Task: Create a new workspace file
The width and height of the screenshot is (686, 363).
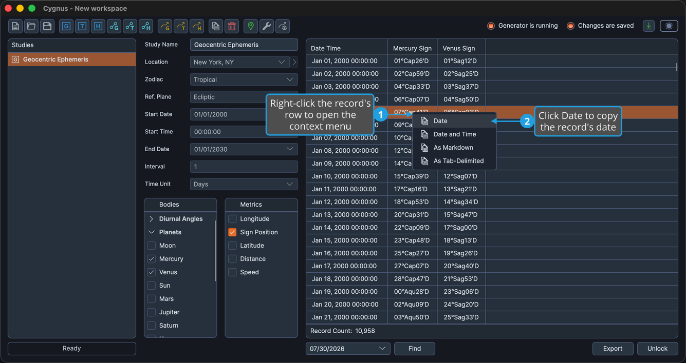Action: 15,26
